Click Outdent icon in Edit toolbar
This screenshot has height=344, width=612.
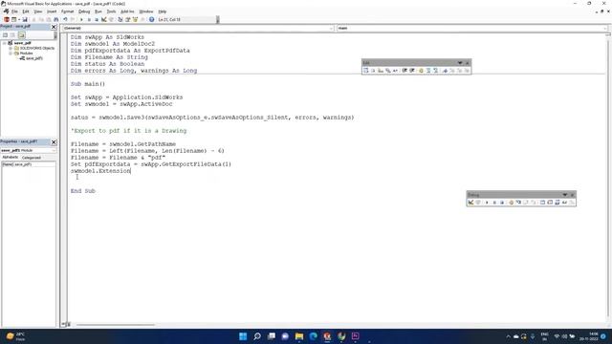pyautogui.click(x=412, y=71)
